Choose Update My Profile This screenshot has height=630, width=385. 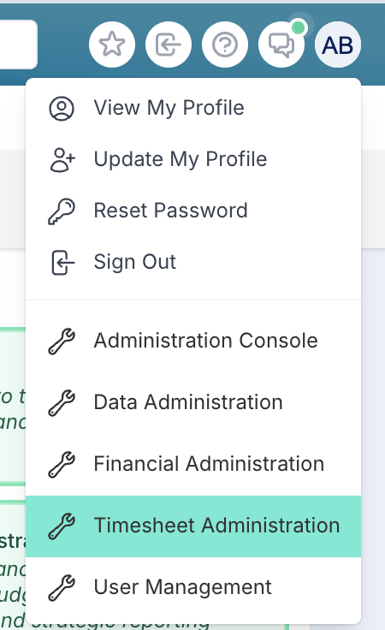point(193,159)
